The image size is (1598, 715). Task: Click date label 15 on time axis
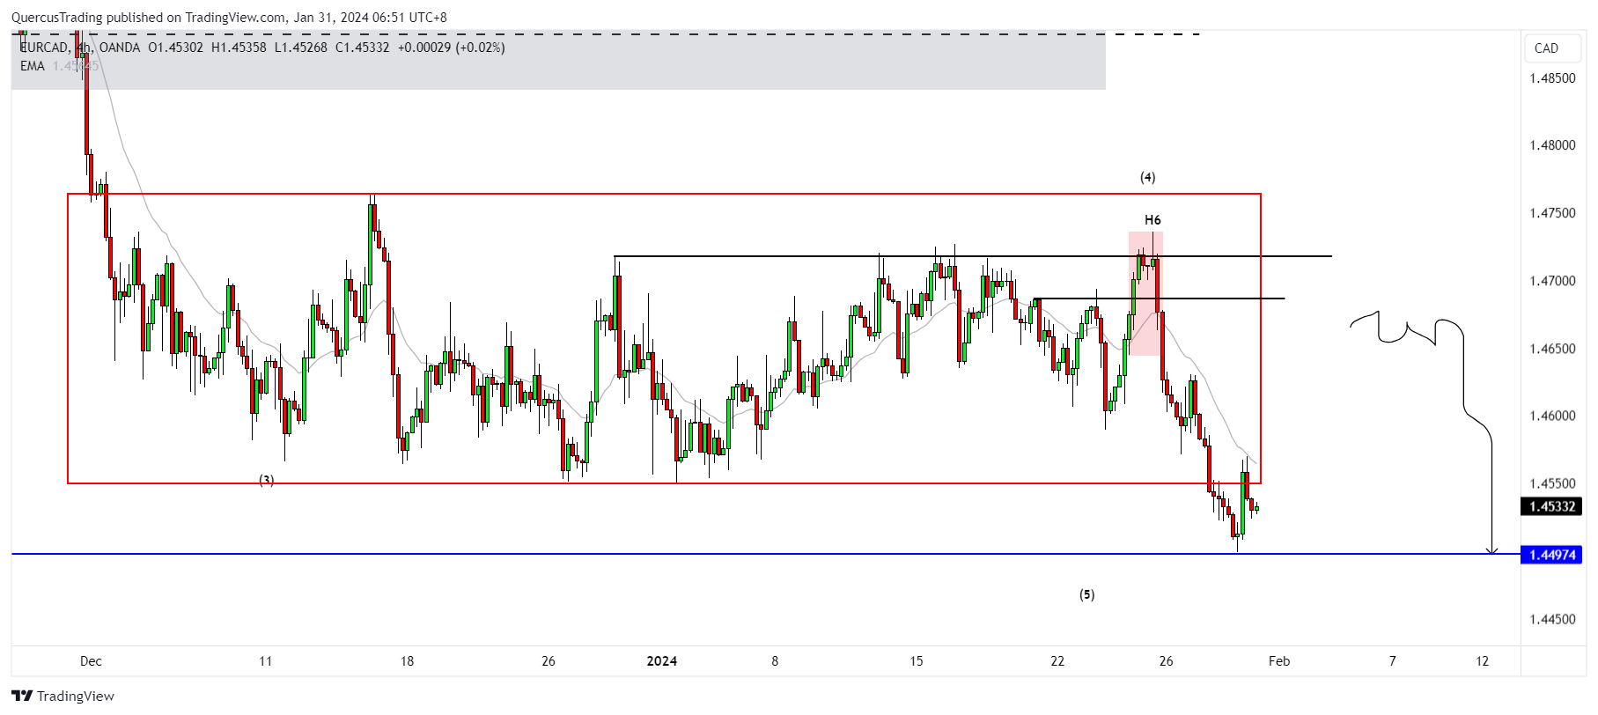coord(917,661)
